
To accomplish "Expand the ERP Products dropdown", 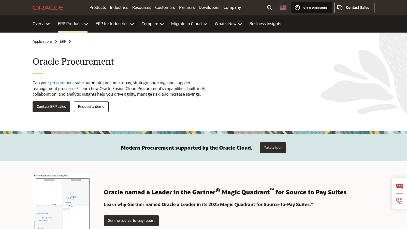I will pos(72,24).
